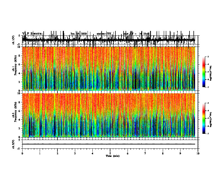Click the "-6" label on ch.2 color scale
This screenshot has width=223, height=172.
(x=208, y=126)
